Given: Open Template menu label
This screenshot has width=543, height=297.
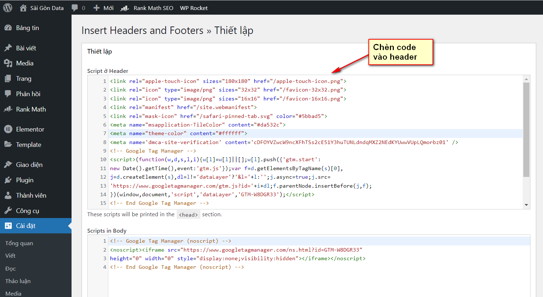Looking at the screenshot, I should tap(29, 145).
